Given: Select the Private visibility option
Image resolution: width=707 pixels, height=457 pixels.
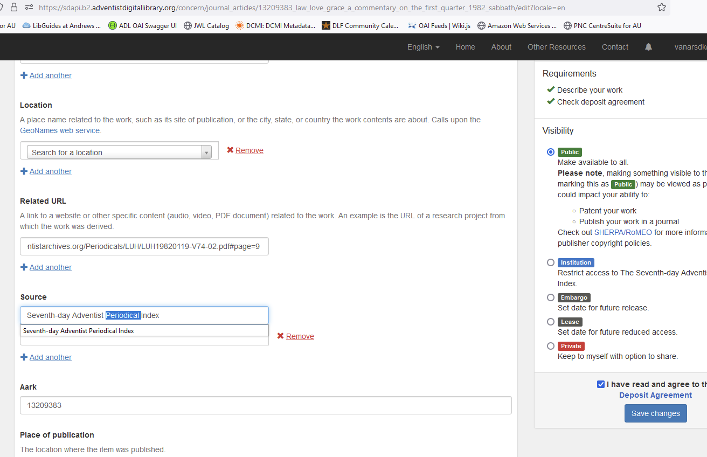Looking at the screenshot, I should (550, 345).
